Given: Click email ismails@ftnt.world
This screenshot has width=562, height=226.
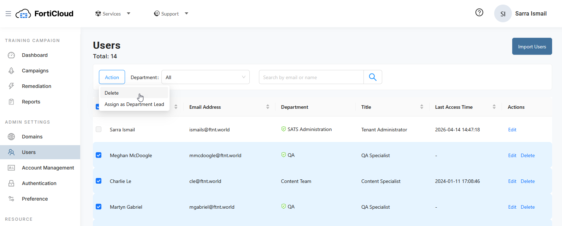Looking at the screenshot, I should [x=209, y=130].
